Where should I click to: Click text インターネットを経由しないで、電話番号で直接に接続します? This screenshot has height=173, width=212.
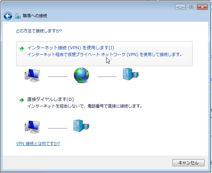coord(85,106)
